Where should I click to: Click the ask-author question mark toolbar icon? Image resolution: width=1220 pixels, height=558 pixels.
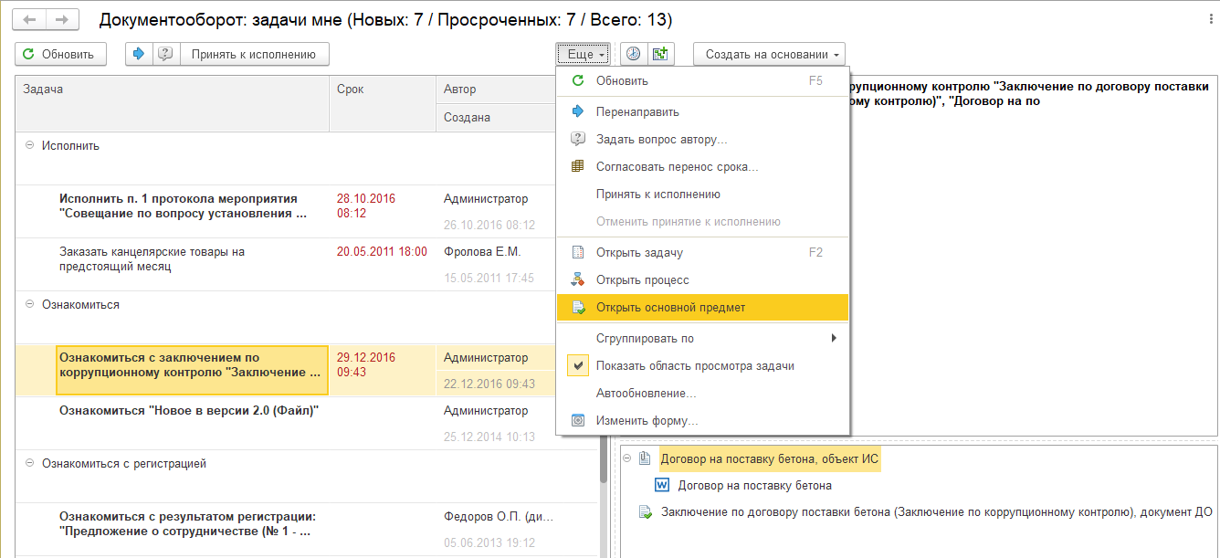tap(164, 54)
